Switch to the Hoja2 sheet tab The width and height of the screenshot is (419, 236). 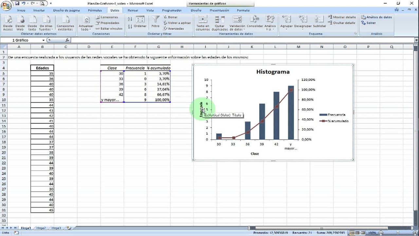(x=41, y=228)
